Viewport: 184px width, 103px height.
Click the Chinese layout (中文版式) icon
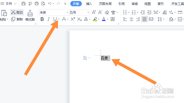click(x=156, y=12)
